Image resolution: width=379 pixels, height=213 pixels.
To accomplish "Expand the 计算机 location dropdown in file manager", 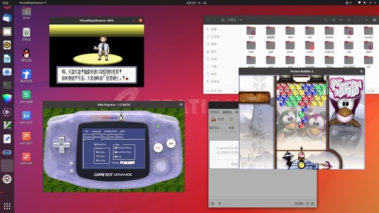I will (x=240, y=20).
